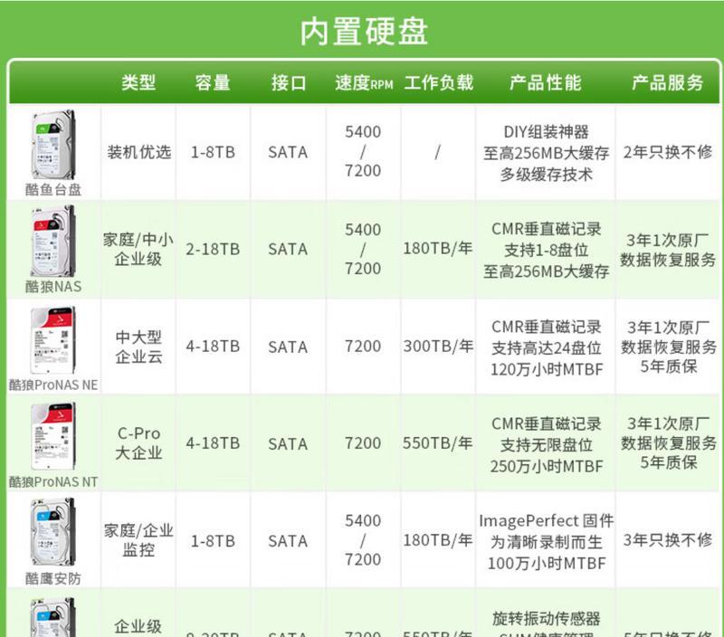Viewport: 724px width, 637px height.
Task: Click the service cell in ProNAS NT row
Action: [668, 442]
